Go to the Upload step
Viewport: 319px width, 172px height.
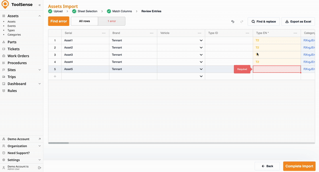point(58,11)
